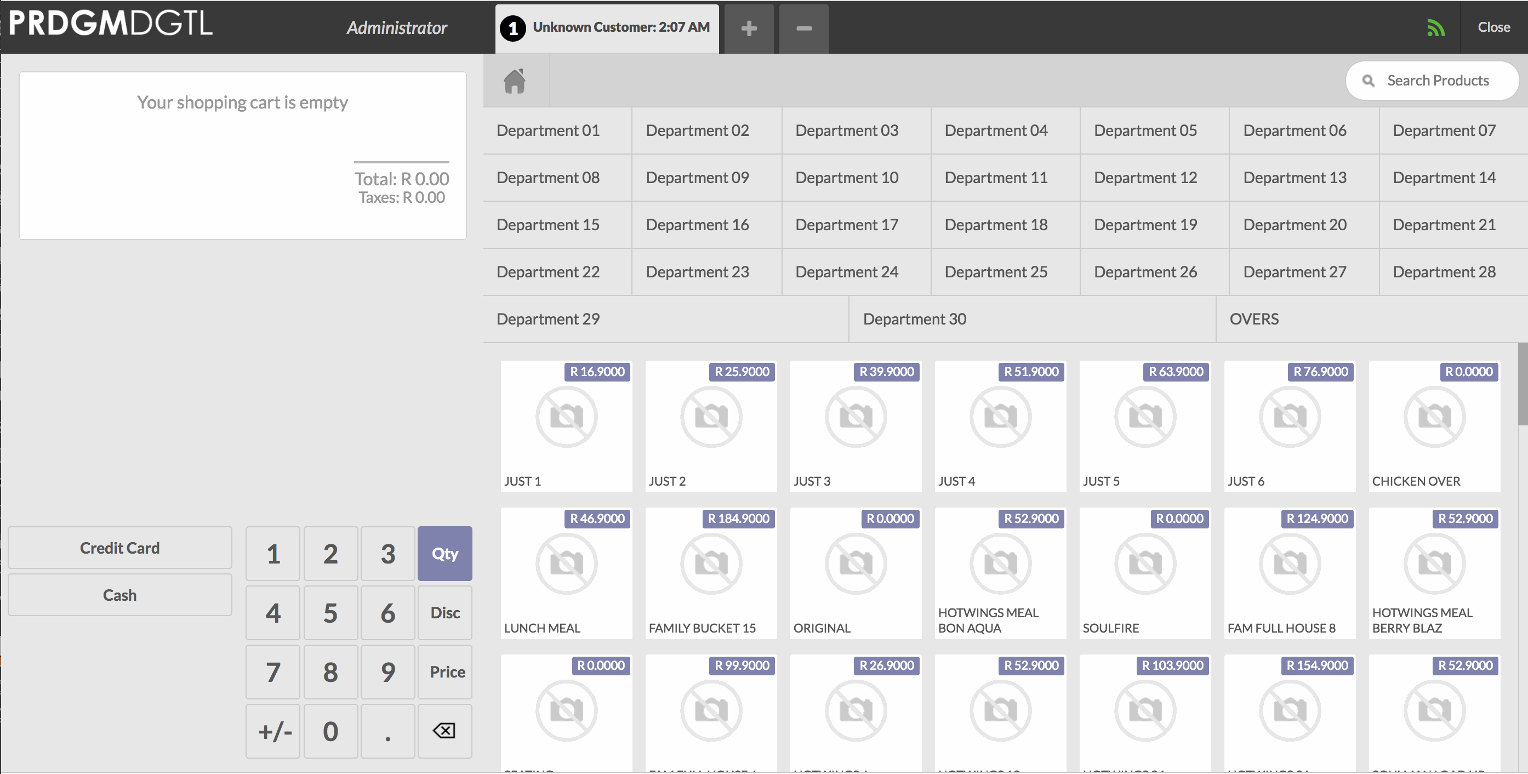Tap numpad key 1
The width and height of the screenshot is (1528, 774).
pos(273,553)
